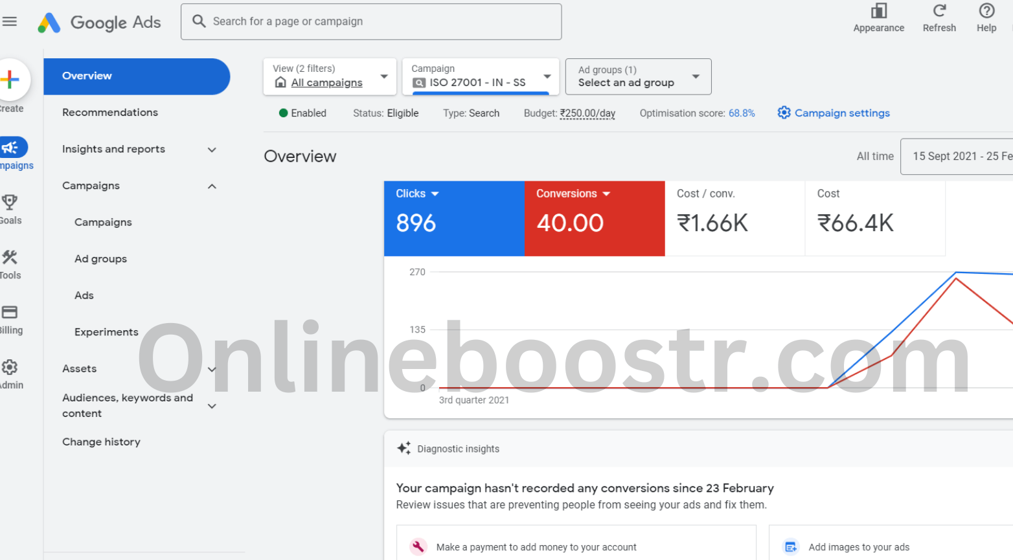This screenshot has height=560, width=1013.
Task: Click the Help icon
Action: tap(986, 12)
